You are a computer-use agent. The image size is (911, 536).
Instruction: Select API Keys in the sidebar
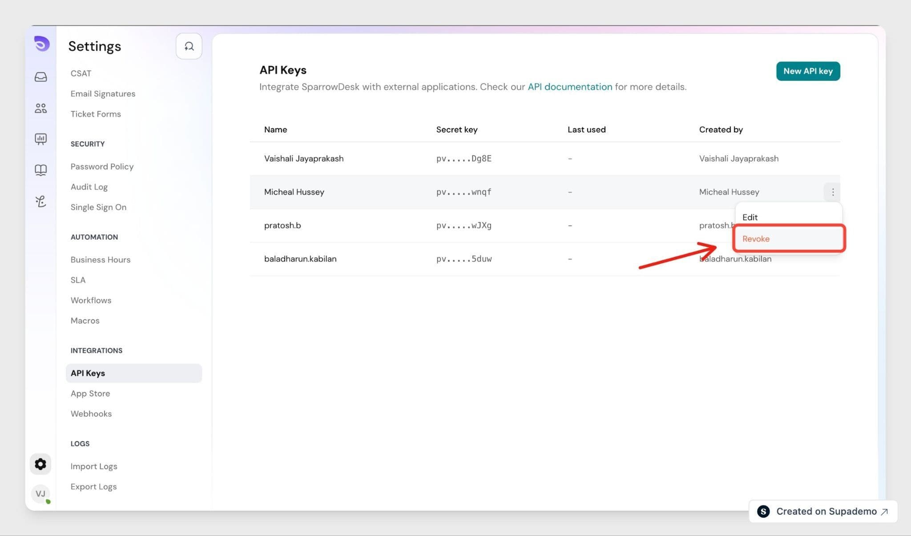click(x=134, y=373)
